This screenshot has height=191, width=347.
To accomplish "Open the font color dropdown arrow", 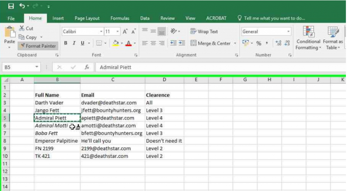I will click(135, 43).
